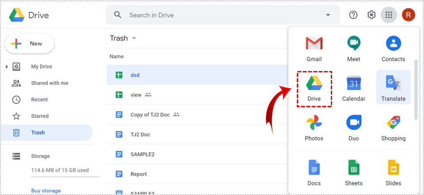Open the Starred section
The height and width of the screenshot is (195, 424).
(40, 116)
